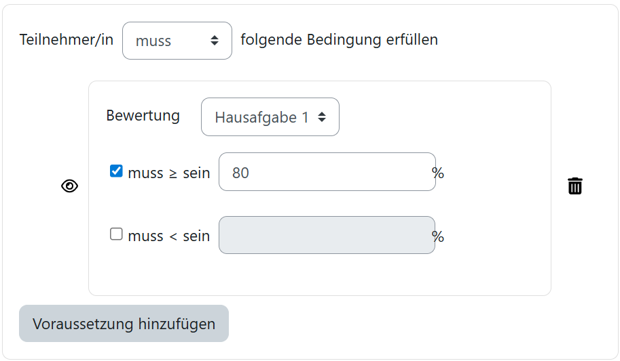620x361 pixels.
Task: Open the "muss" dropdown next to Teilnehmer/in
Action: click(177, 41)
